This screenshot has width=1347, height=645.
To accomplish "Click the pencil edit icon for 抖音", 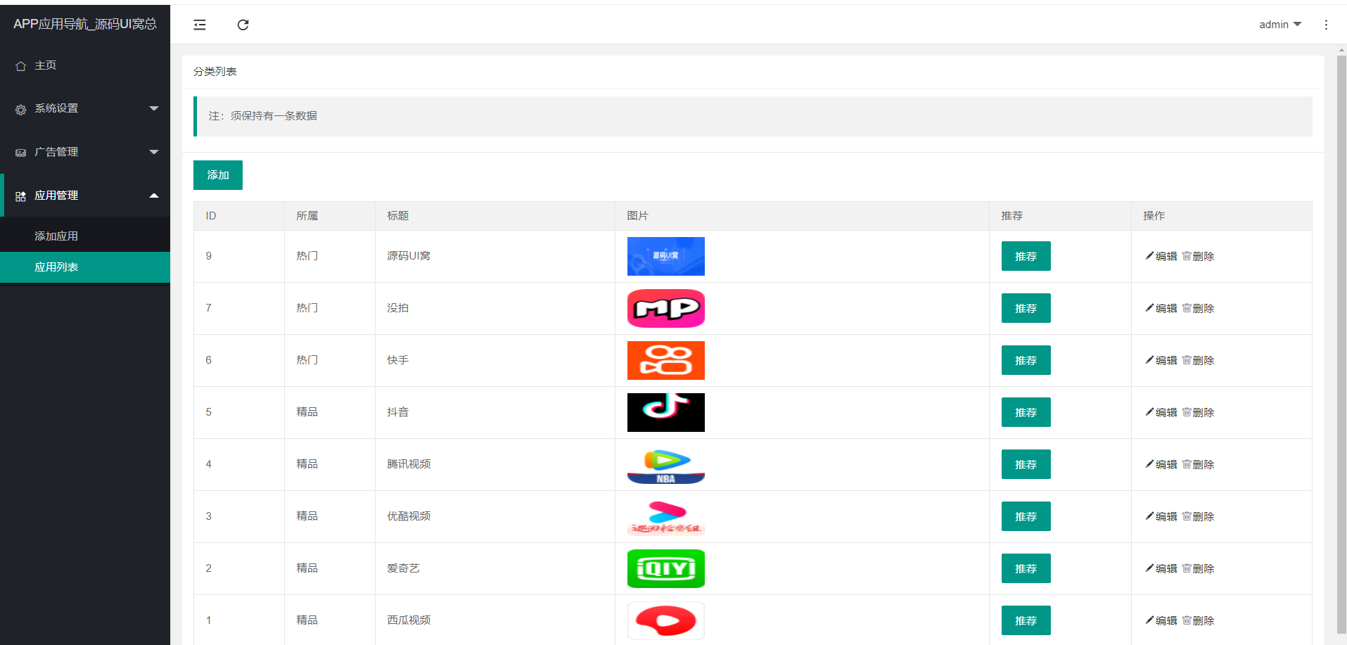I will [x=1149, y=412].
